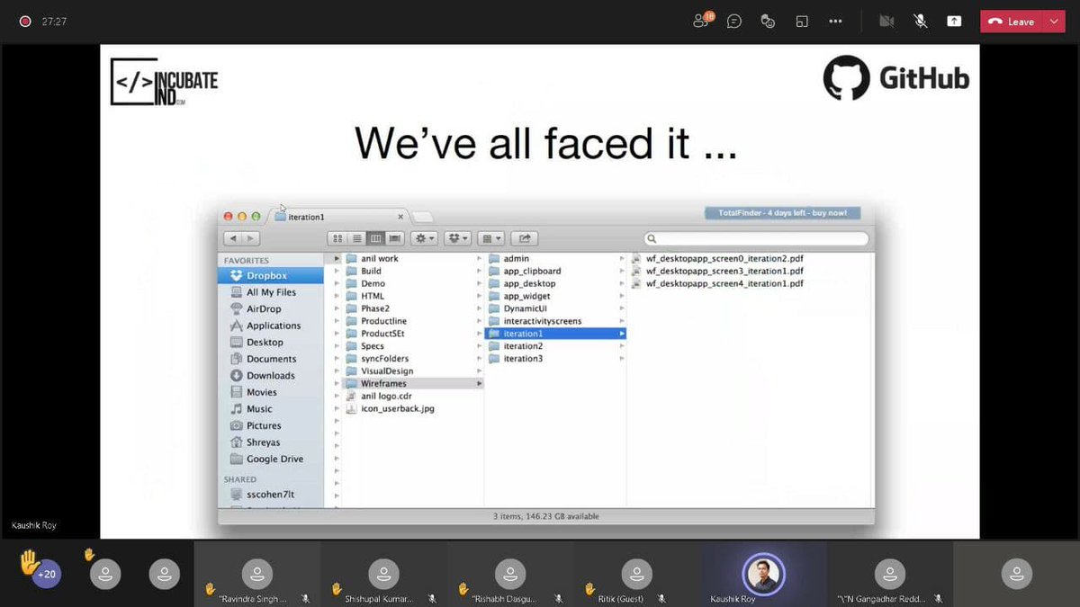This screenshot has height=607, width=1080.
Task: Open the meeting chat panel
Action: pyautogui.click(x=734, y=22)
